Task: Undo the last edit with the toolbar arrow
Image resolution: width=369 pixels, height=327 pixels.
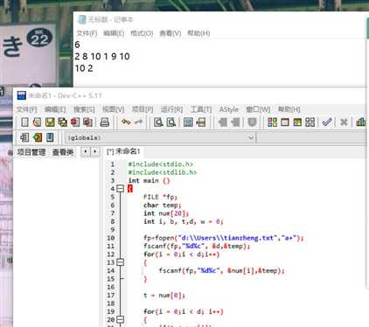Action: click(x=126, y=122)
